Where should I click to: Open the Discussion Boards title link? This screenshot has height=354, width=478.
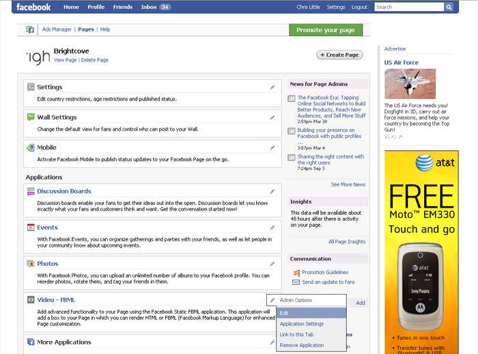coord(64,191)
